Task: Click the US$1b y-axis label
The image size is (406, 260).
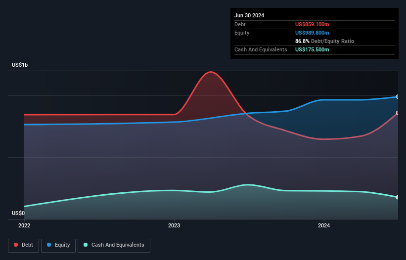Action: (20, 65)
